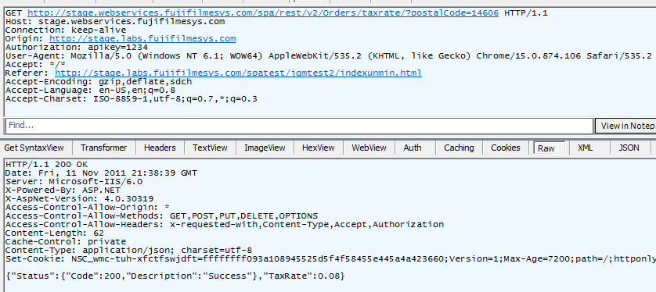Select the Auth tab
This screenshot has height=292, width=656.
point(413,148)
